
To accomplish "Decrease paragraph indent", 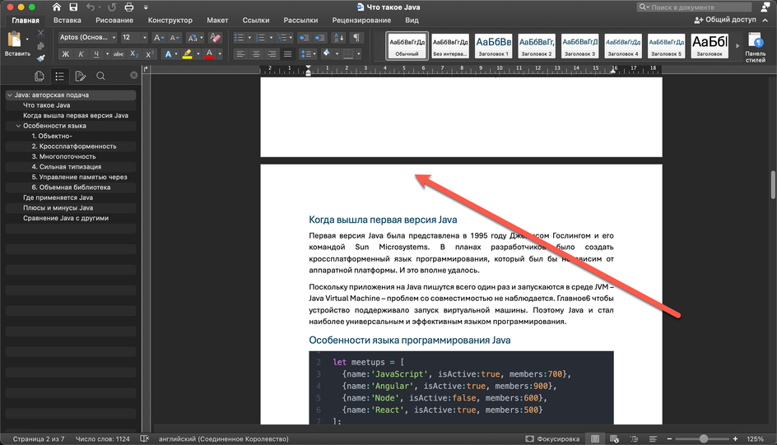I will click(x=304, y=38).
